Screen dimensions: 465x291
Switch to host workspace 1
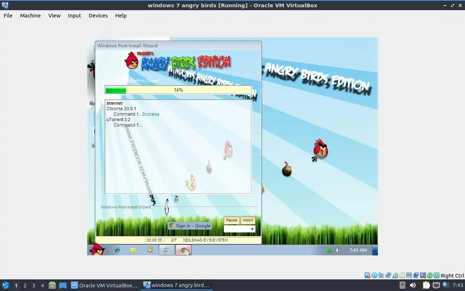16,286
